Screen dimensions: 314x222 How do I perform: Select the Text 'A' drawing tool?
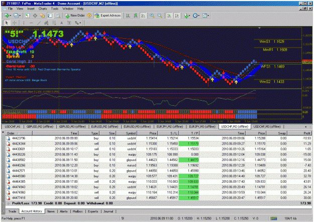point(61,23)
